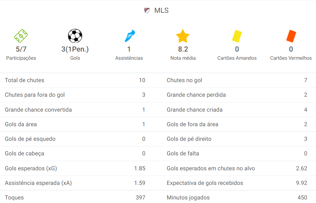Click the soccer ball Gols icon

click(x=75, y=36)
